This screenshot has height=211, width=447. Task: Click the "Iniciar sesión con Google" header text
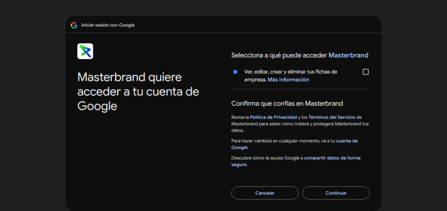tap(108, 25)
